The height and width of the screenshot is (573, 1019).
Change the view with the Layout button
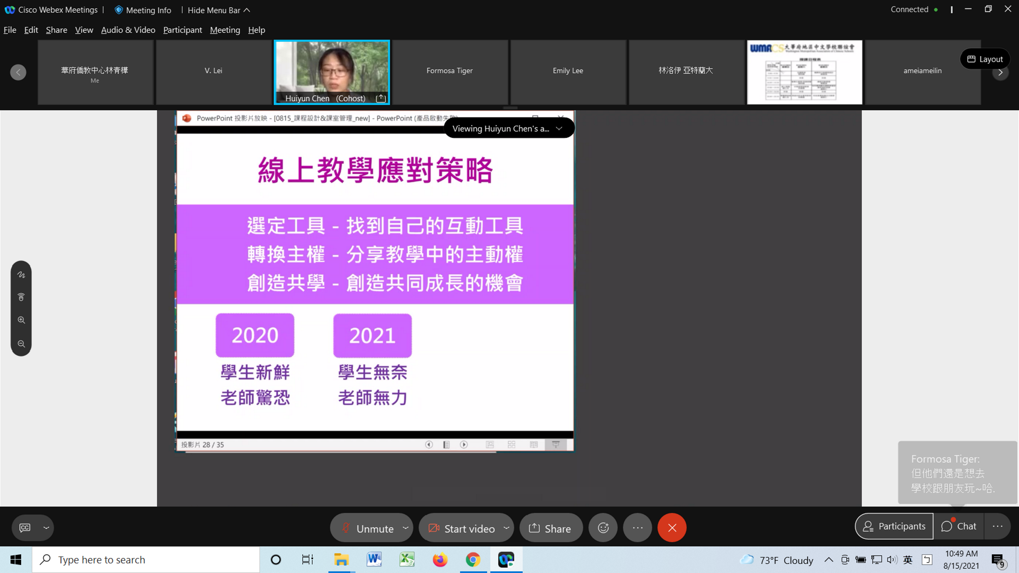point(985,58)
